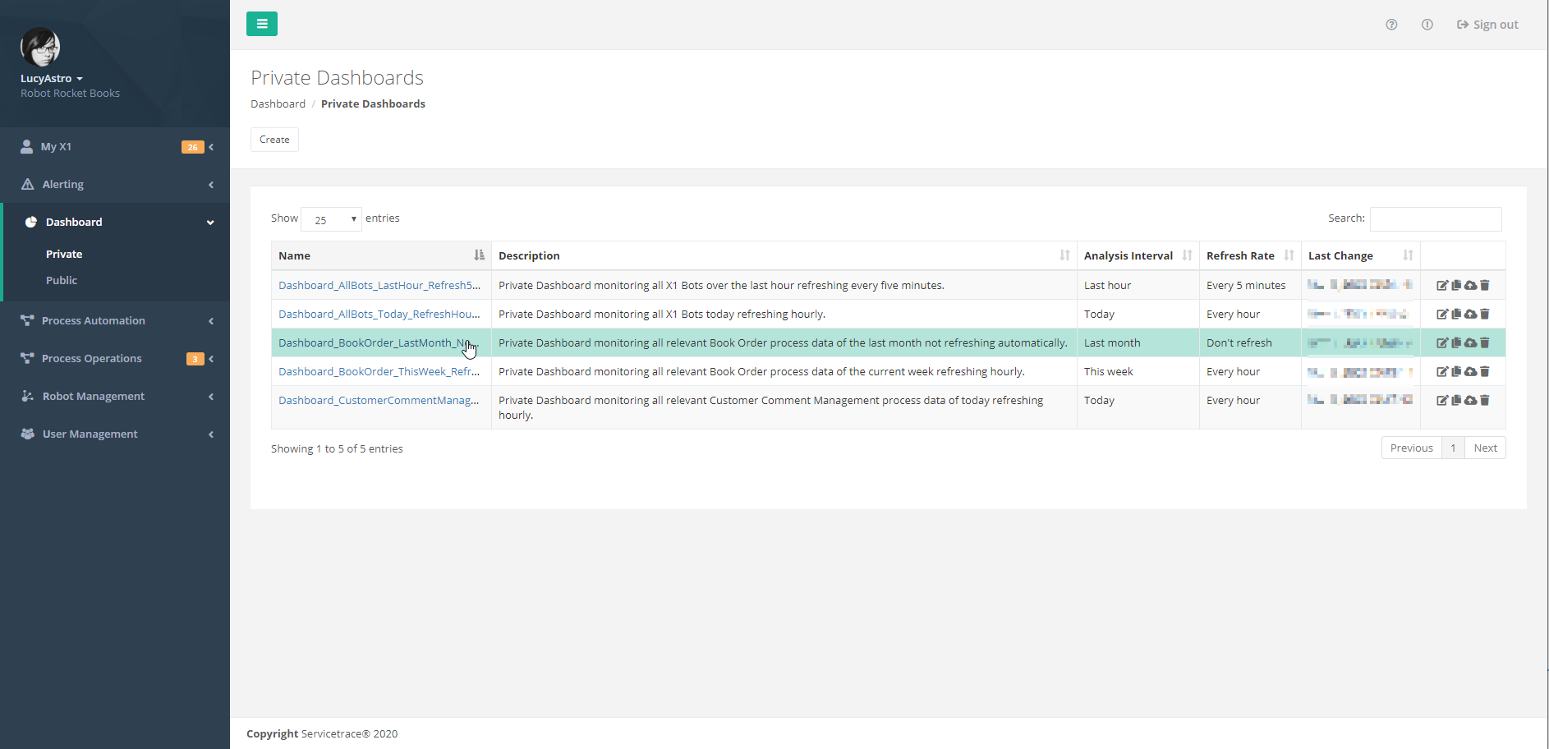Click the Create button

pos(274,140)
